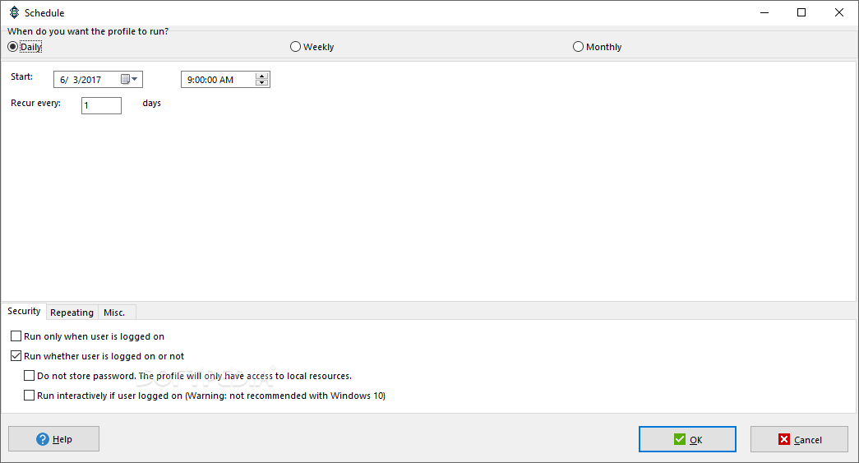This screenshot has width=859, height=463.
Task: Decrease start time with down spinner arrow
Action: (262, 83)
